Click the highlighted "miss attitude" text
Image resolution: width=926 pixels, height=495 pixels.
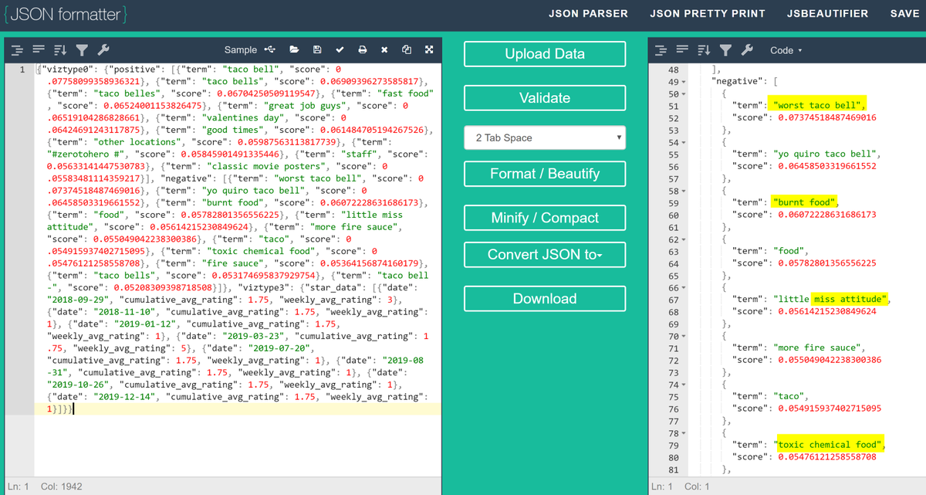pos(850,300)
